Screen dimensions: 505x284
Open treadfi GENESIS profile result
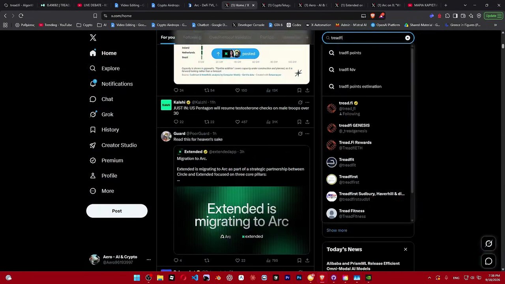367,128
